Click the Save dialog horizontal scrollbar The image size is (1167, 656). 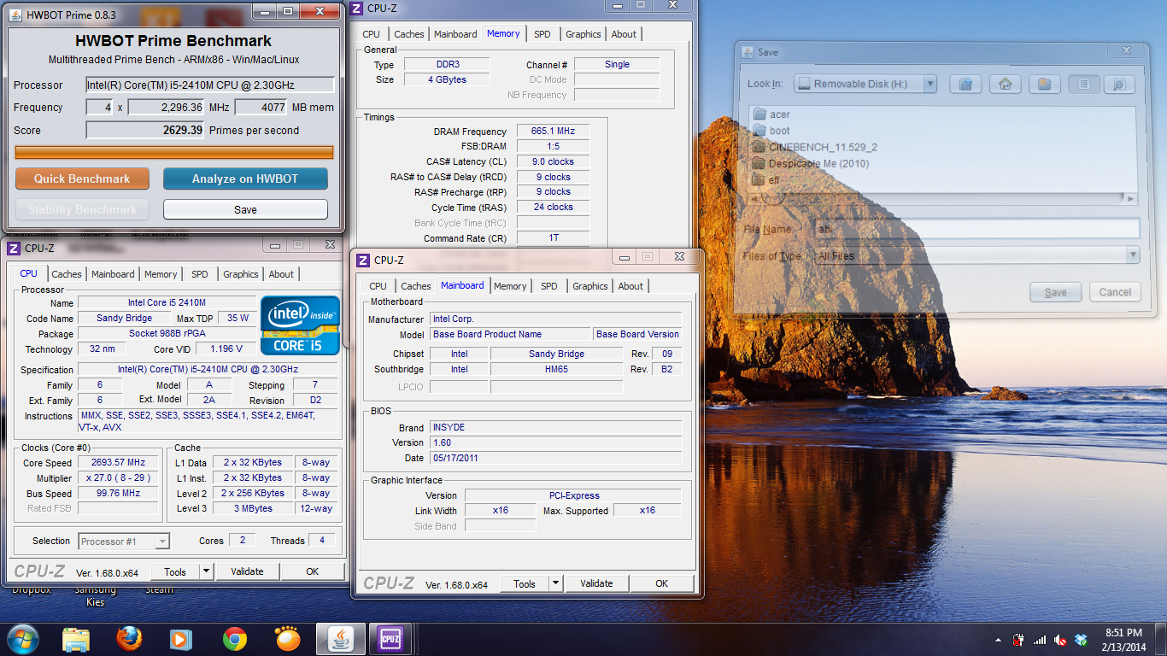[x=944, y=198]
